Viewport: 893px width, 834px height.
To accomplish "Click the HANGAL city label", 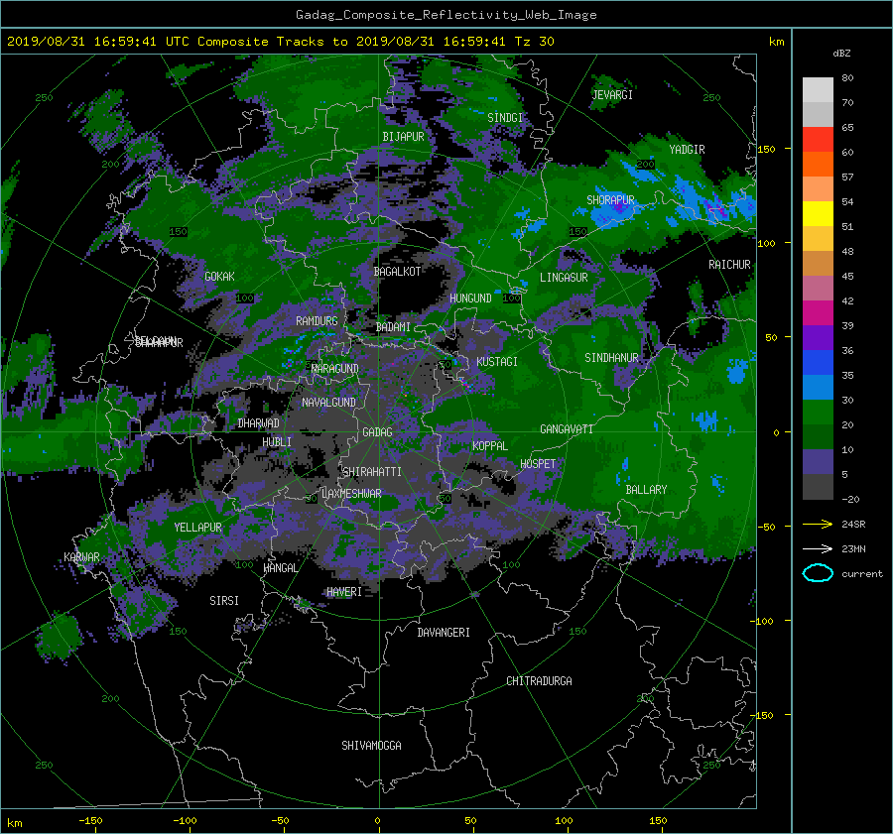I will coord(280,568).
